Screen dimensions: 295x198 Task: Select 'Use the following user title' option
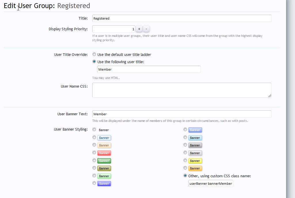94,61
